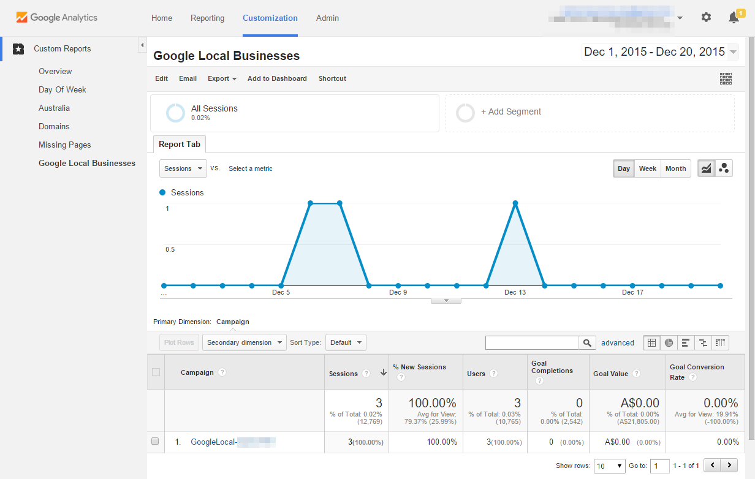This screenshot has width=755, height=479.
Task: Click the table search input field
Action: [532, 343]
